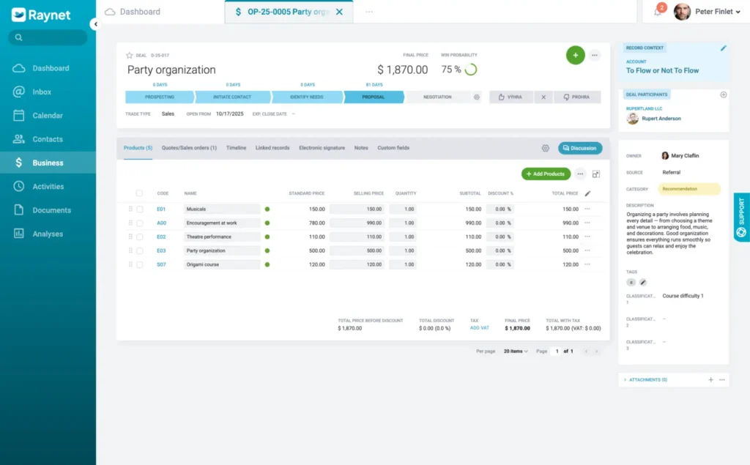Open the Quotes/Sales orders tab
750x465 pixels.
(x=189, y=148)
